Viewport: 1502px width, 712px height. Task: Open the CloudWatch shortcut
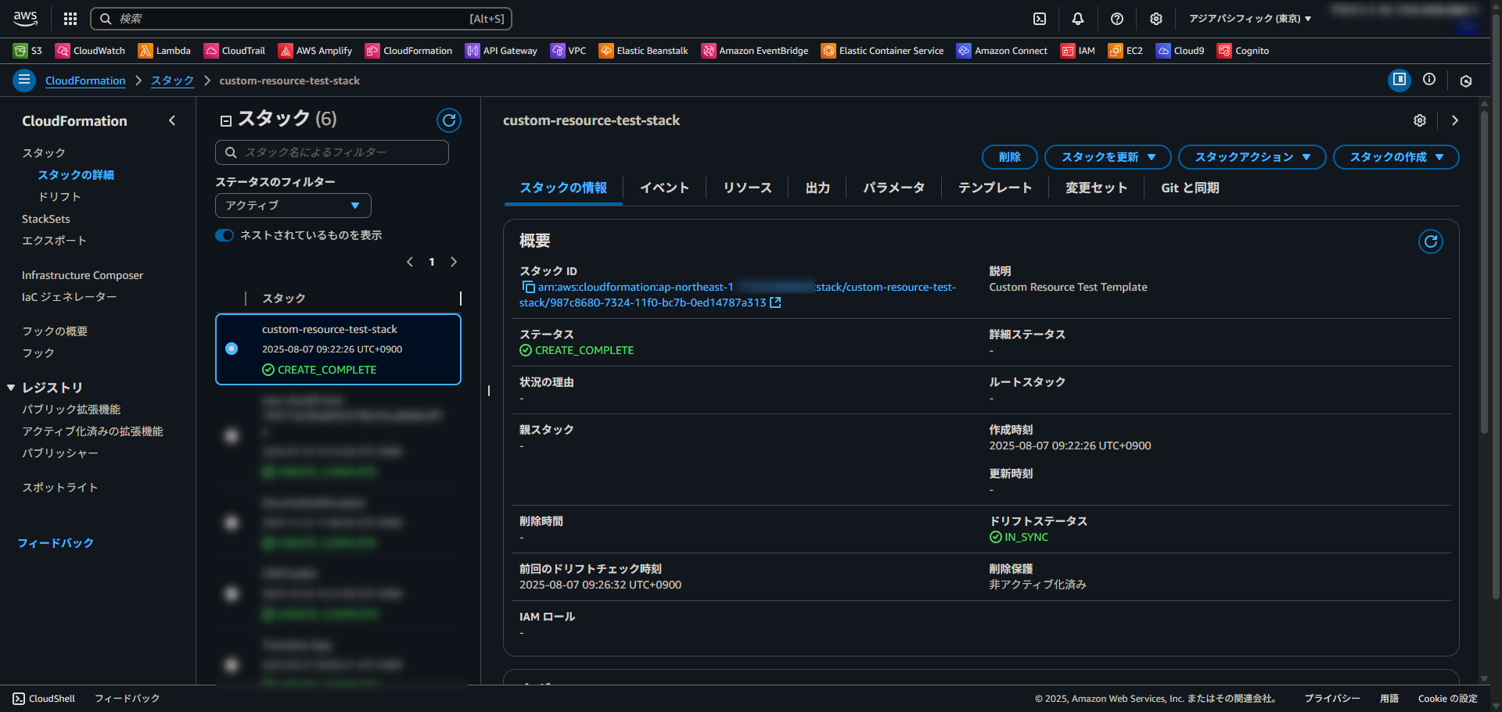click(x=90, y=51)
